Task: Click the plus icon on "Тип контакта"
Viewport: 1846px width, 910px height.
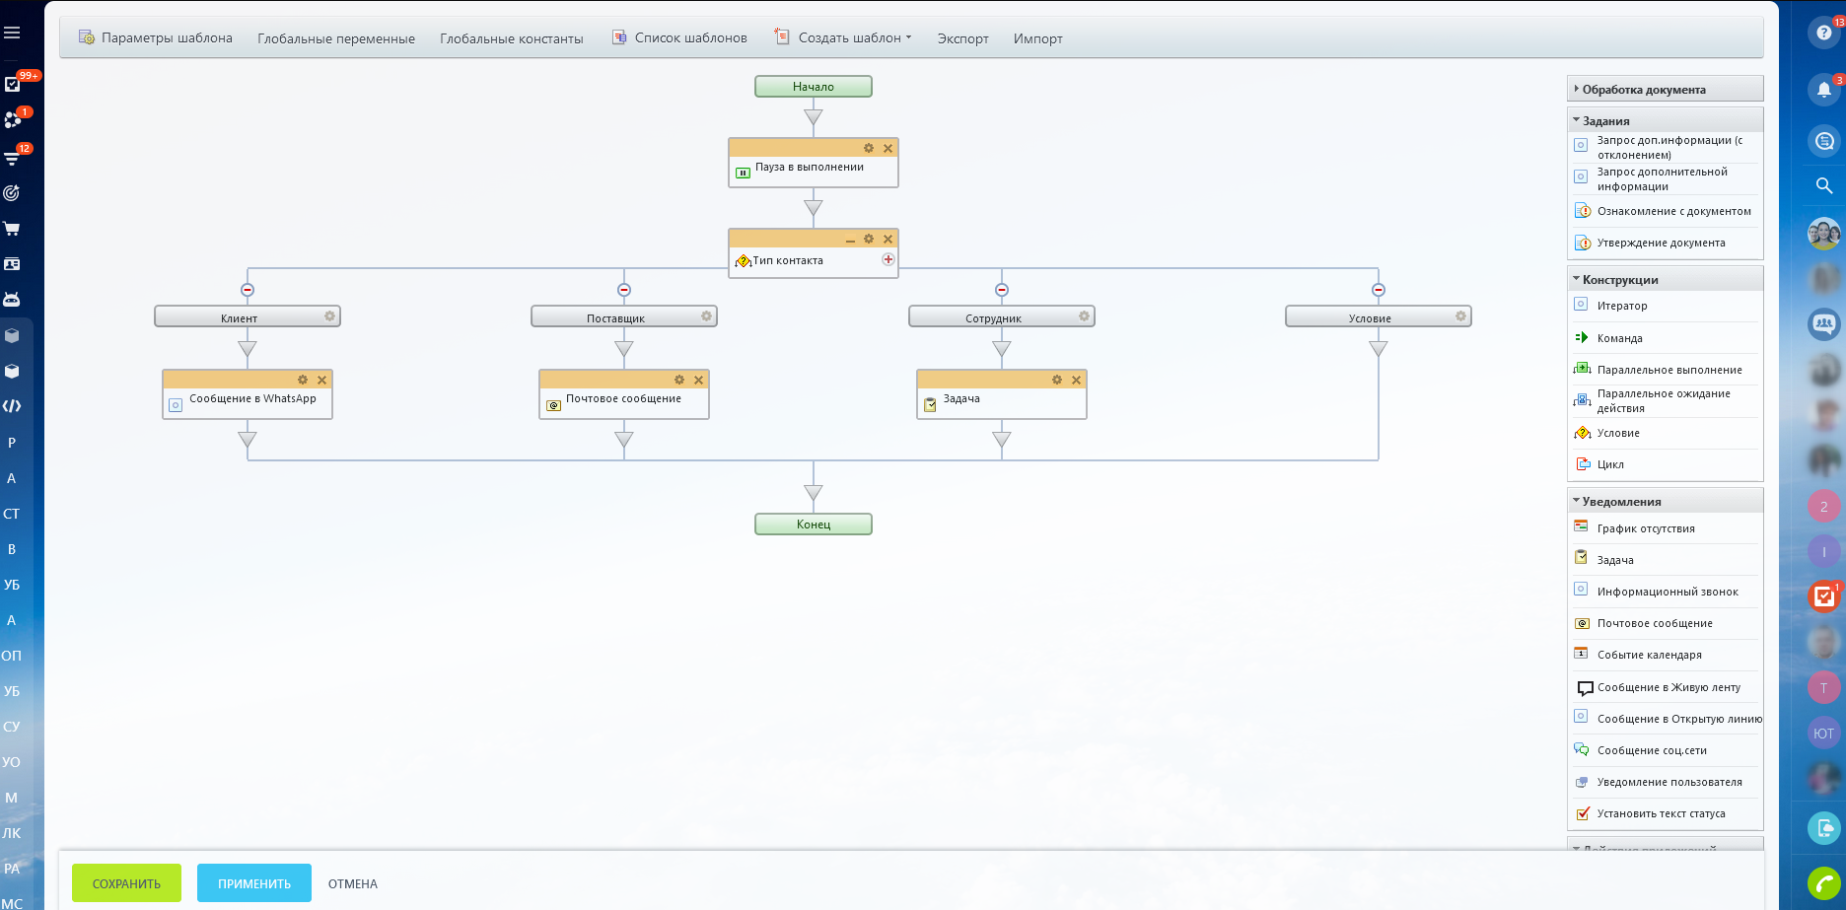Action: 887,259
